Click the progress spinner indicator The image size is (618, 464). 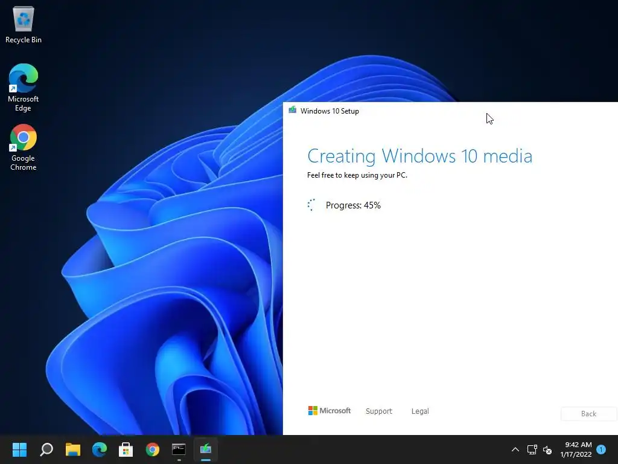(311, 205)
